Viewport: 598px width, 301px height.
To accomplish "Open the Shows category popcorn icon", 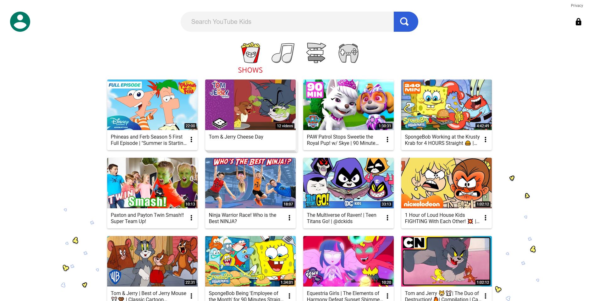I will click(250, 53).
